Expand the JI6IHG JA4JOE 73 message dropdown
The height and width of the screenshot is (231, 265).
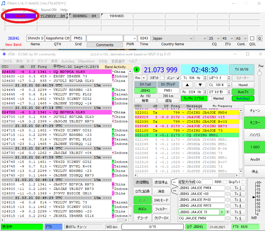pyautogui.click(x=222, y=212)
